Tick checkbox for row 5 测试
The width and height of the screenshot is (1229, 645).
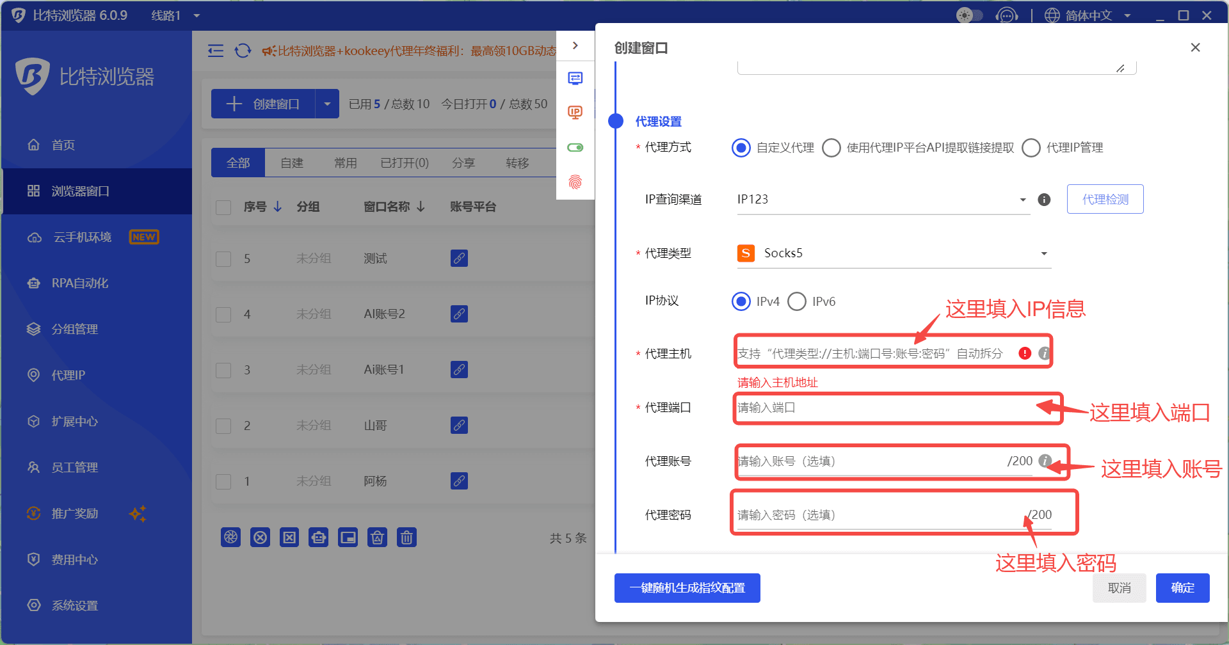tap(223, 259)
